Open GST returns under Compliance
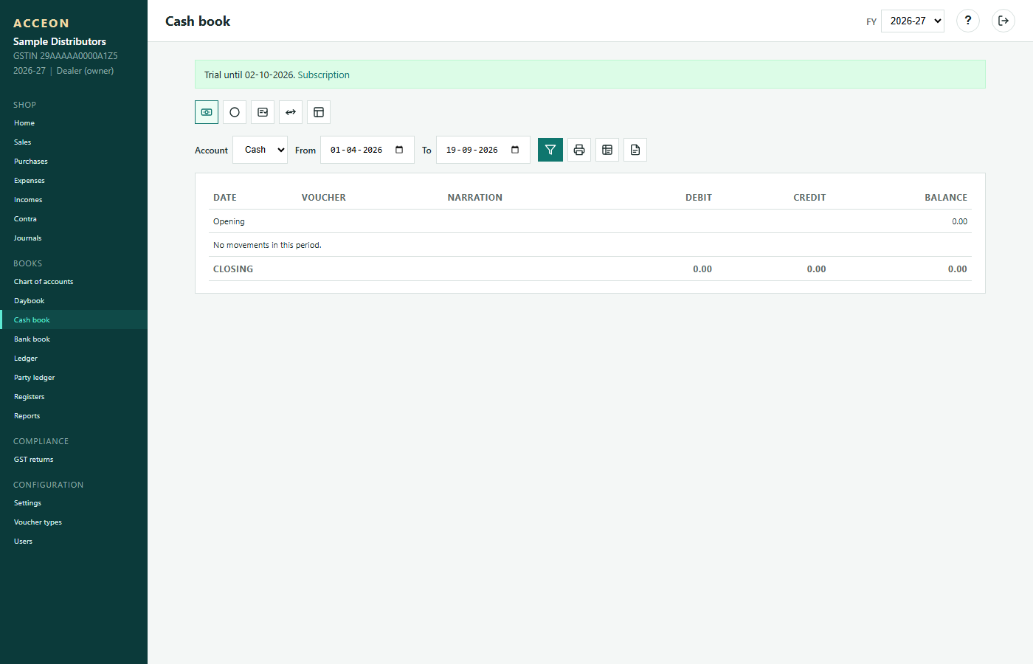Image resolution: width=1033 pixels, height=664 pixels. pos(74,460)
